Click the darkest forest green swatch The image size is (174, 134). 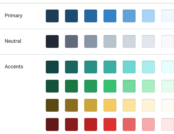pos(52,86)
